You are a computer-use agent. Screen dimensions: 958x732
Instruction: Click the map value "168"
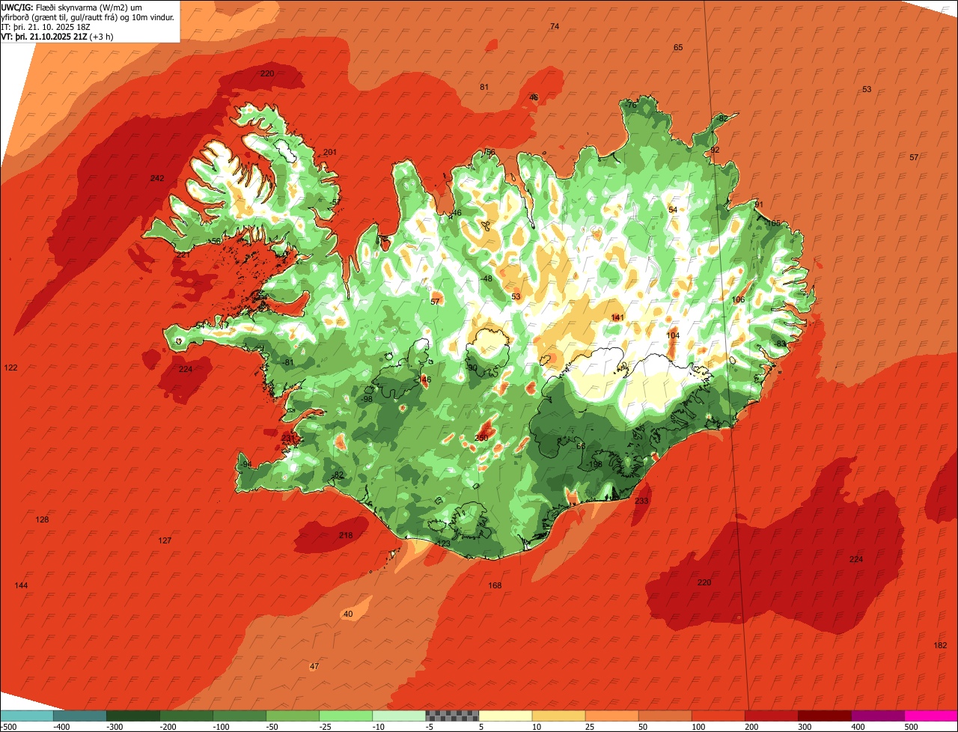[495, 585]
